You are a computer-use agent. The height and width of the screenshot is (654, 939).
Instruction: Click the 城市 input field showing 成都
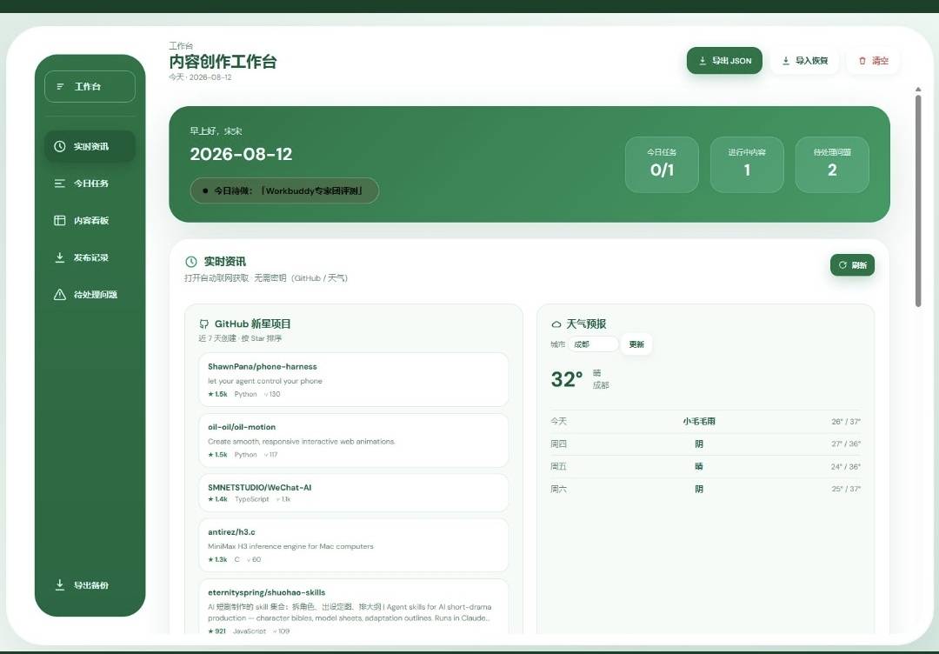594,344
